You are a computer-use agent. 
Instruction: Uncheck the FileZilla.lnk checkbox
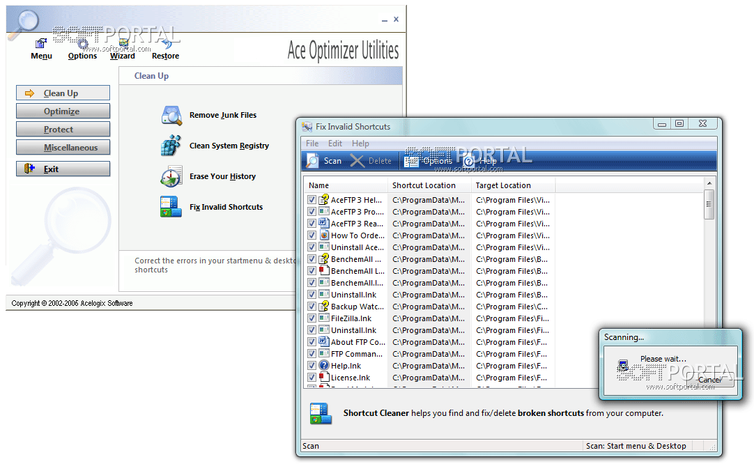coord(311,318)
